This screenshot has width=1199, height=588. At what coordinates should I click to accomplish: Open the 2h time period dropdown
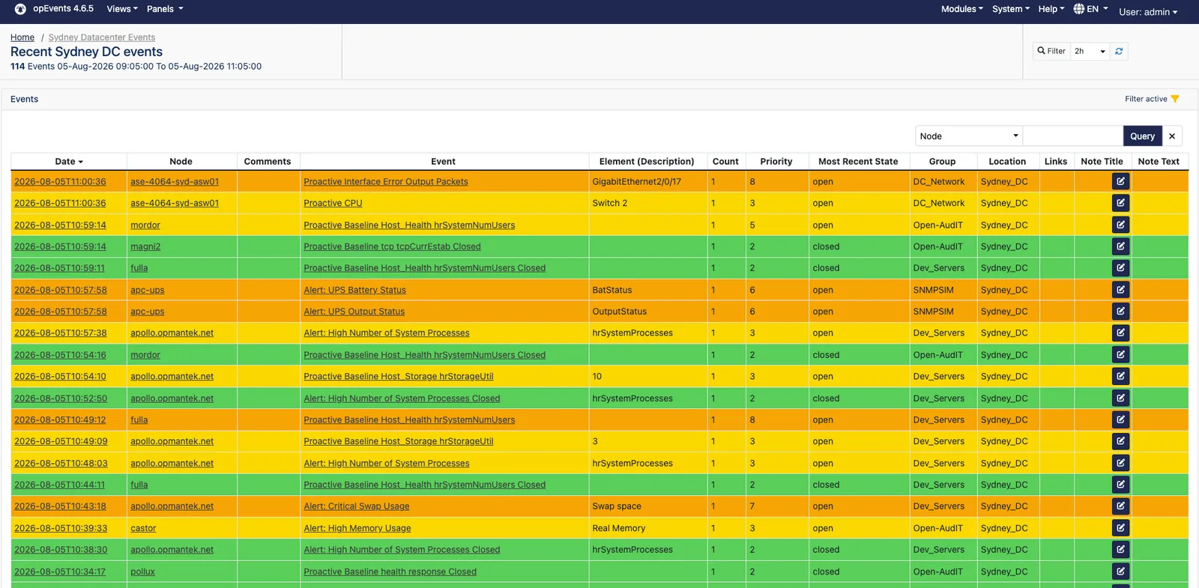1090,51
